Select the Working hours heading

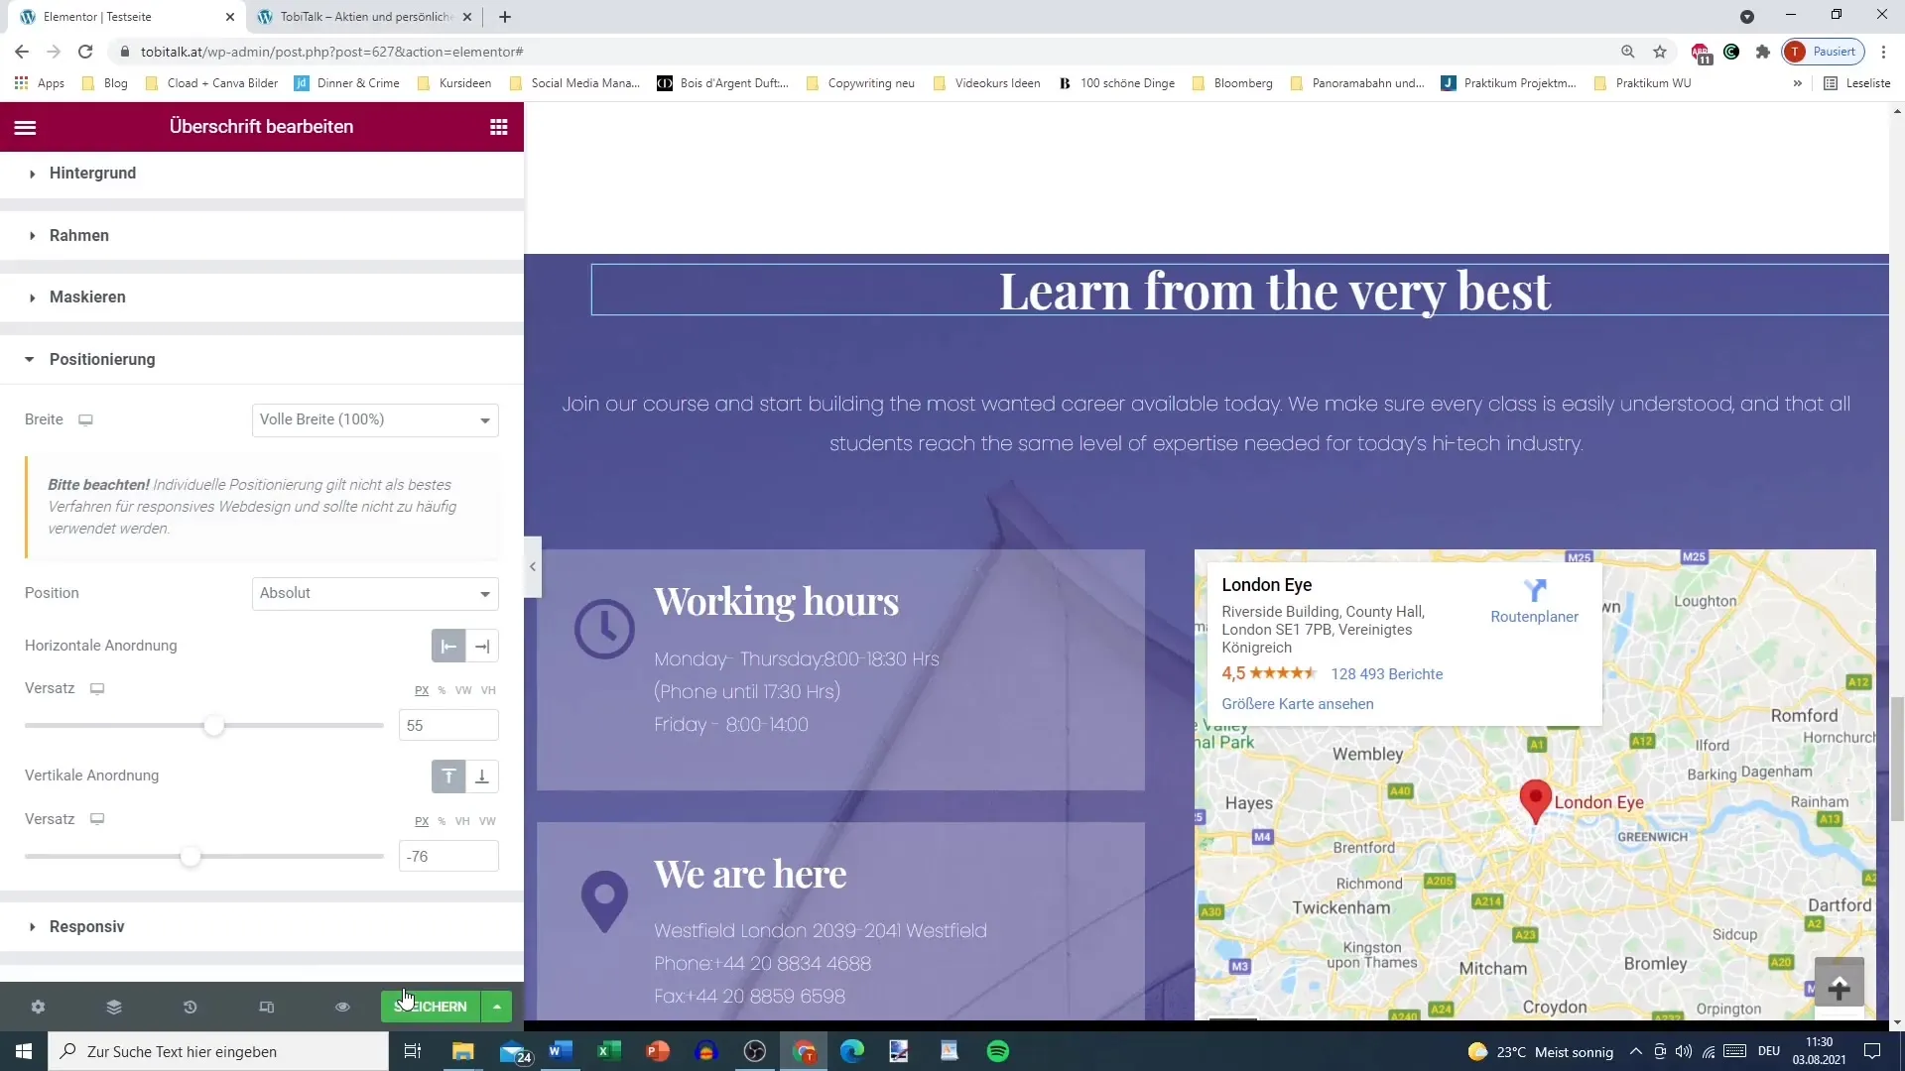776,602
